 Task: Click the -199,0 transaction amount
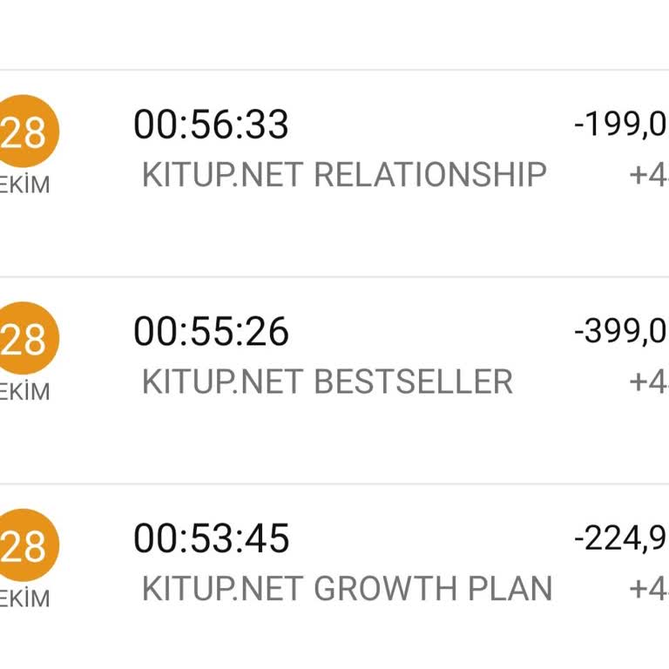[621, 125]
